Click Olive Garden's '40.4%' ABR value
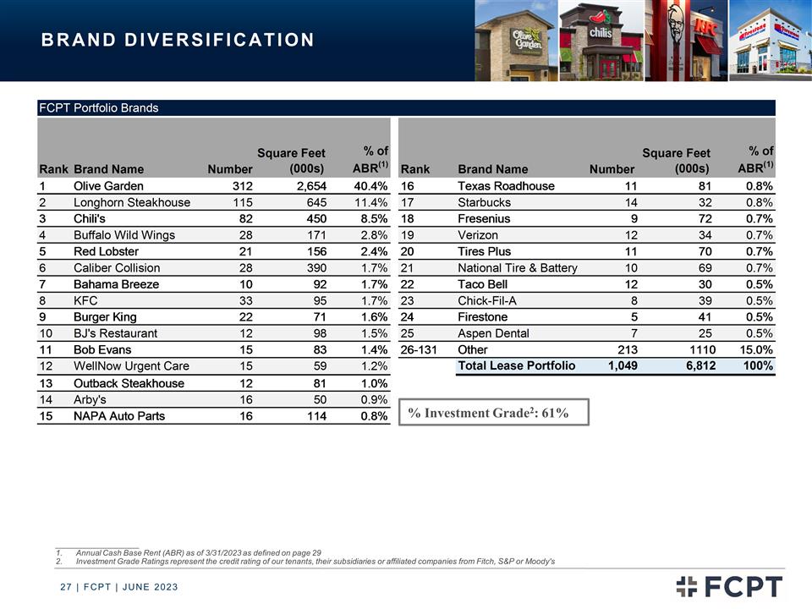The height and width of the screenshot is (609, 812). (x=370, y=186)
